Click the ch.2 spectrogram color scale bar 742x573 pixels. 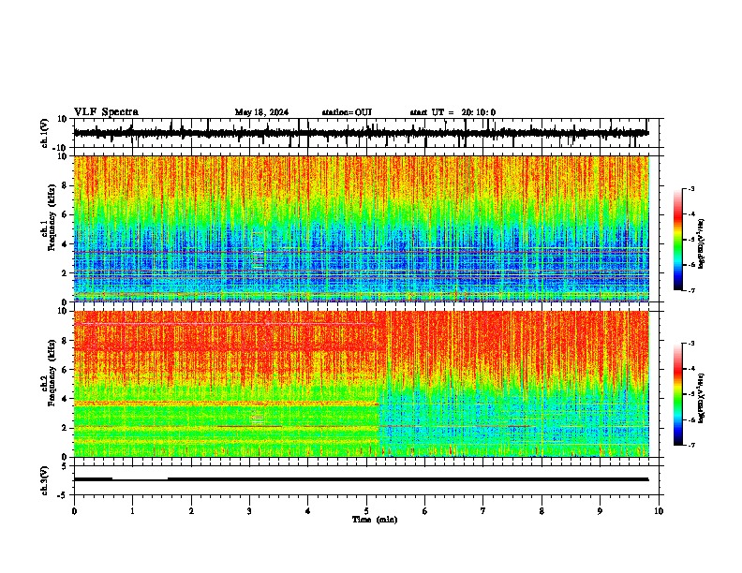pos(678,394)
